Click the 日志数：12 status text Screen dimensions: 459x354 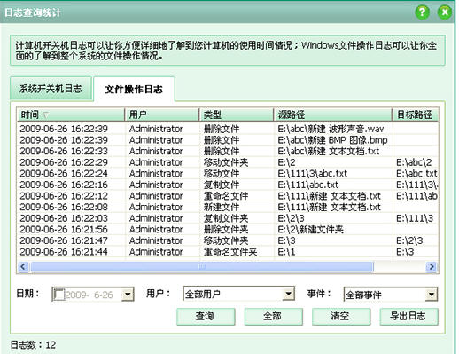(33, 345)
